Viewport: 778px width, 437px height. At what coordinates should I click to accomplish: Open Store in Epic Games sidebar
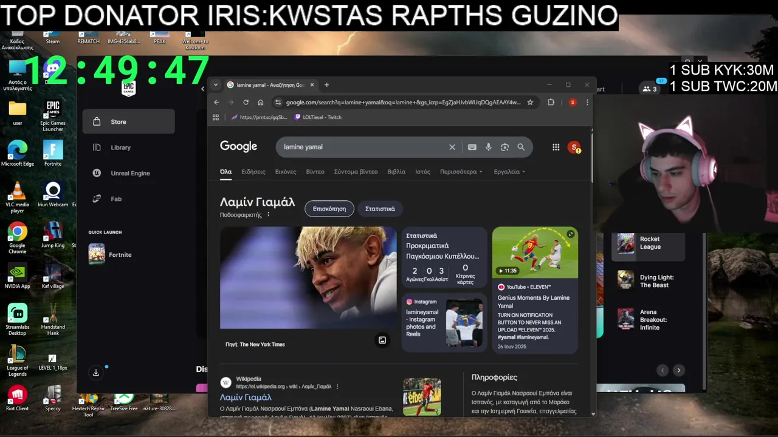[x=128, y=121]
